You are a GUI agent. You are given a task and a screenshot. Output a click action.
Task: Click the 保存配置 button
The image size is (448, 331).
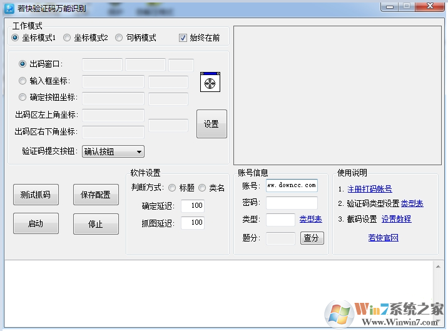pos(96,195)
